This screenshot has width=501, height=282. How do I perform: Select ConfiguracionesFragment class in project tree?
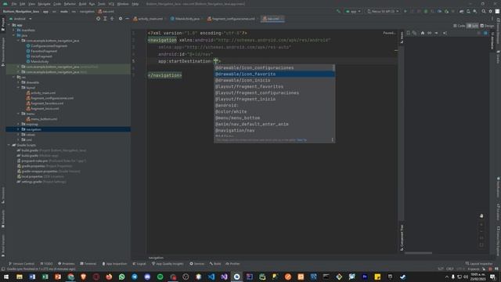click(47, 45)
